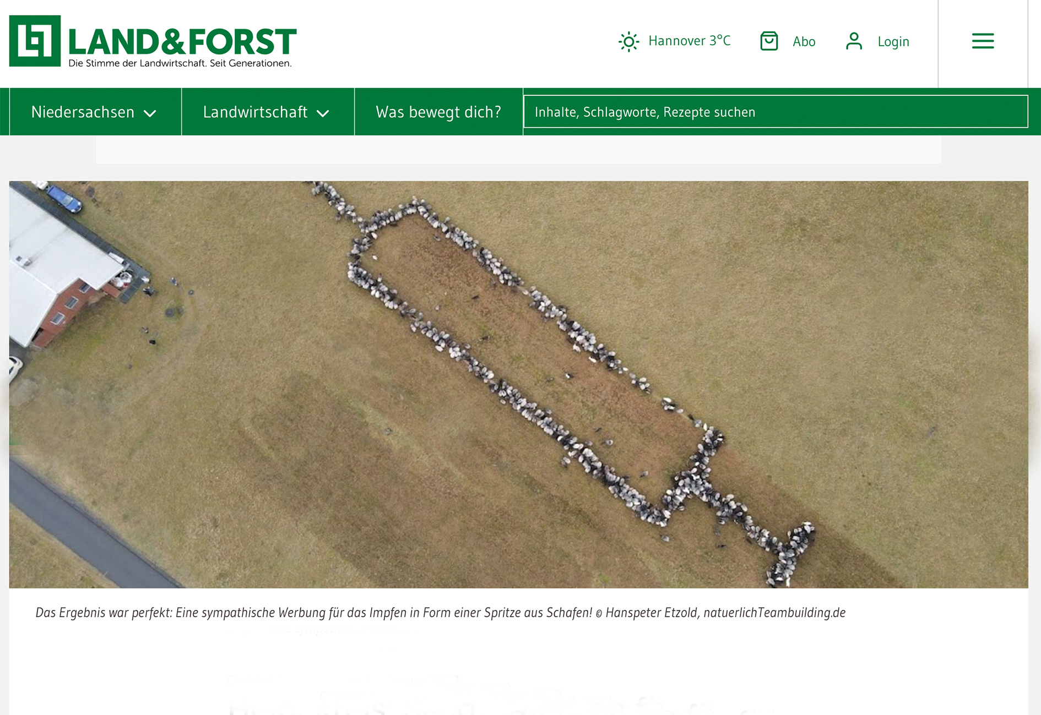This screenshot has width=1041, height=715.
Task: Click the user profile icon
Action: [x=854, y=41]
